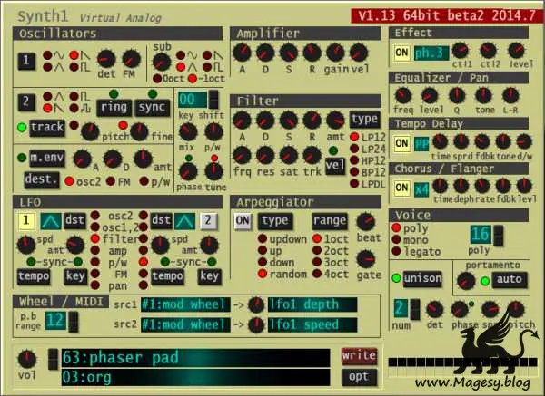Open lfo1 depth destination dropdown
Image resolution: width=545 pixels, height=396 pixels.
312,304
